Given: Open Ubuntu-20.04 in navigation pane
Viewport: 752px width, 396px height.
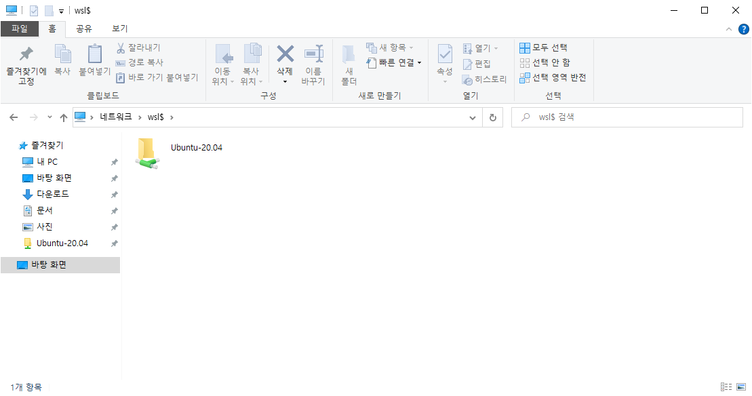Looking at the screenshot, I should 62,243.
